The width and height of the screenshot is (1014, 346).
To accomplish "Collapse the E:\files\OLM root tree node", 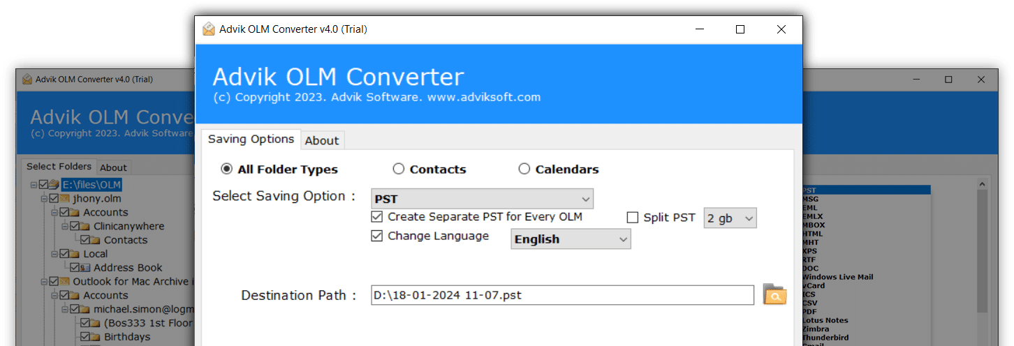I will tap(34, 185).
